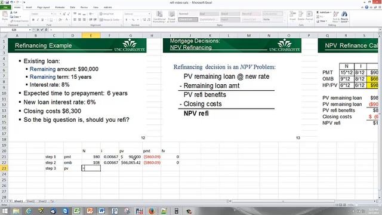
Task: Toggle Italic formatting
Action: tap(38, 20)
